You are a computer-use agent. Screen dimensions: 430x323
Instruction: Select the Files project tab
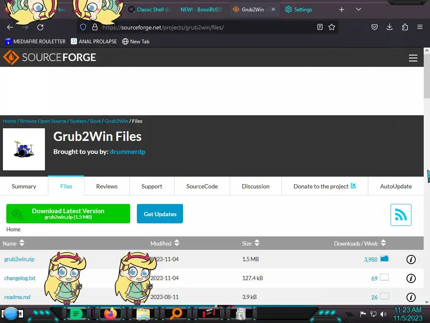point(66,186)
